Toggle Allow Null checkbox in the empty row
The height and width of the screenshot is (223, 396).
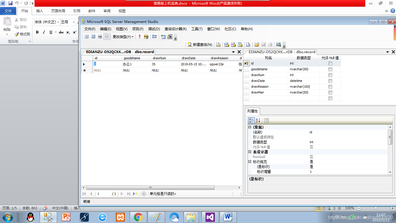coord(330,98)
